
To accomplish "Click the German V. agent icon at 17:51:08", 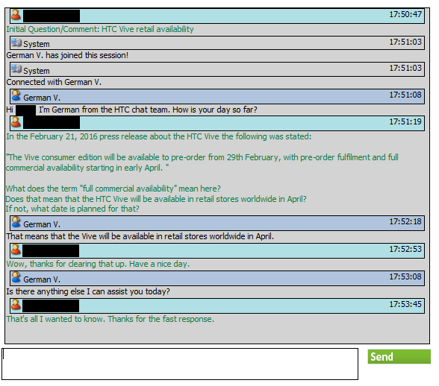I will tap(16, 95).
